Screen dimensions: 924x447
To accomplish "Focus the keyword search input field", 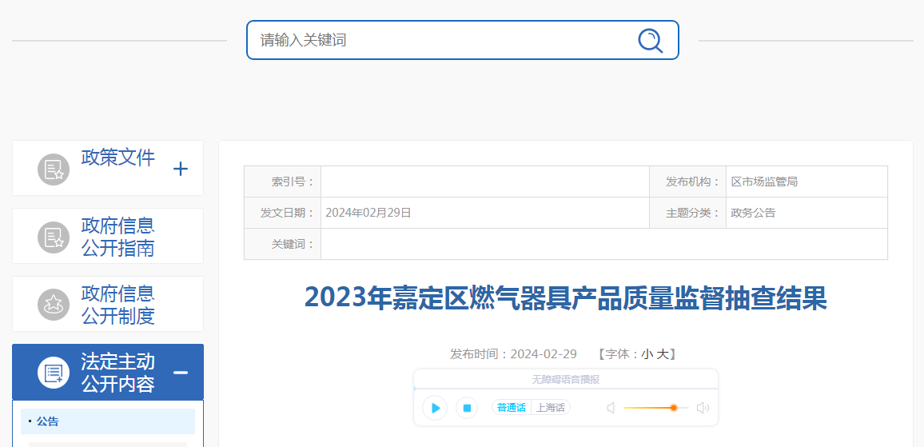I will 463,40.
